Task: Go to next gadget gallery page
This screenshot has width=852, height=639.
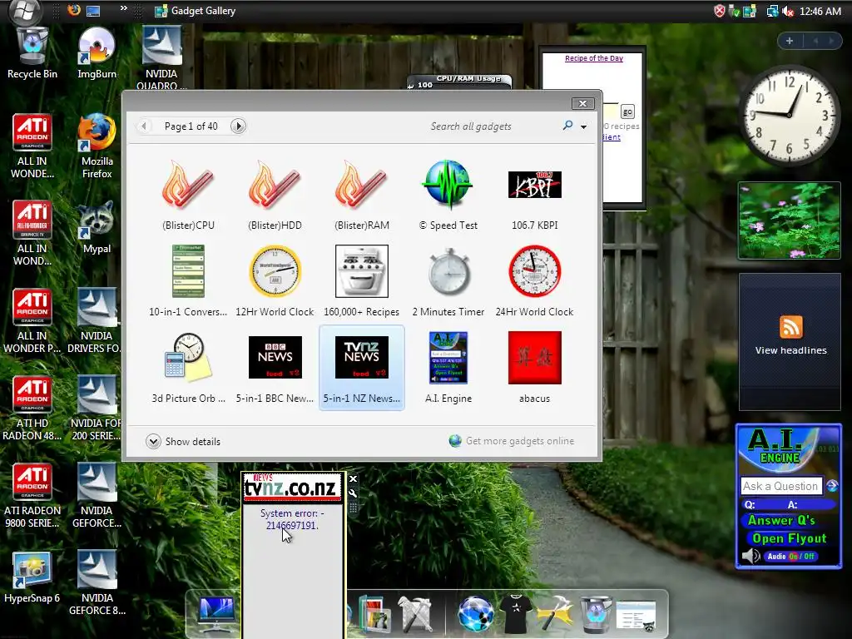Action: [x=238, y=126]
